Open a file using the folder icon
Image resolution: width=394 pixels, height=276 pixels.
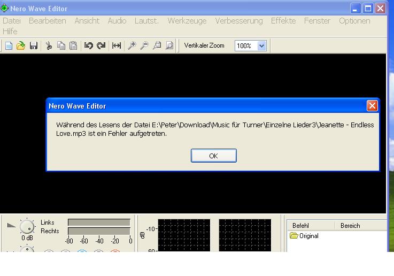point(21,46)
